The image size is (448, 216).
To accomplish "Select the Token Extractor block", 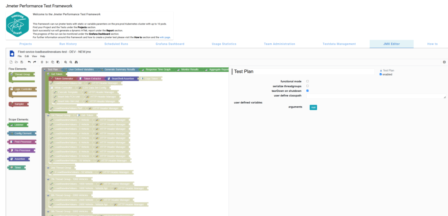I will pyautogui.click(x=92, y=79).
